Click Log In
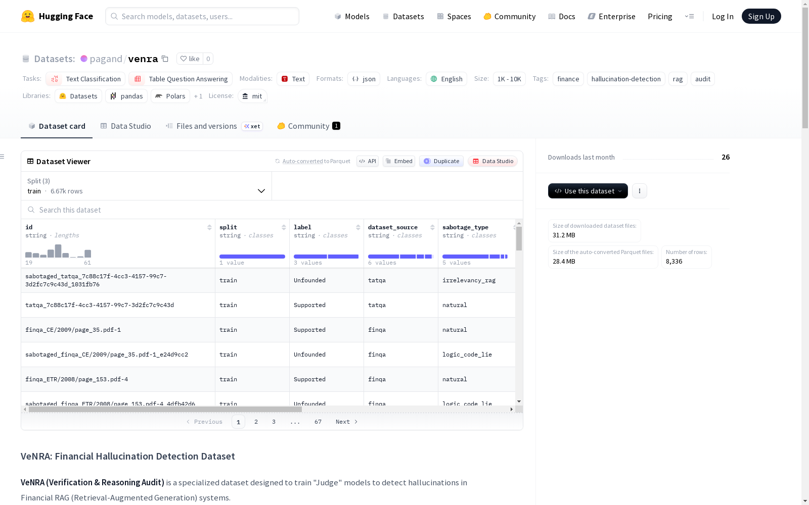The height and width of the screenshot is (505, 809). pos(723,16)
